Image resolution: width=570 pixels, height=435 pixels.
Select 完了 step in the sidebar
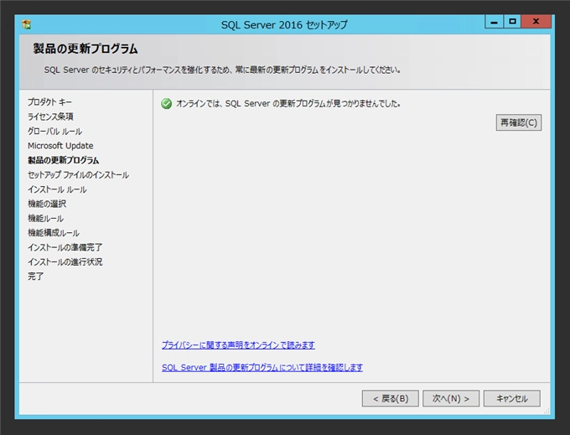tap(35, 277)
